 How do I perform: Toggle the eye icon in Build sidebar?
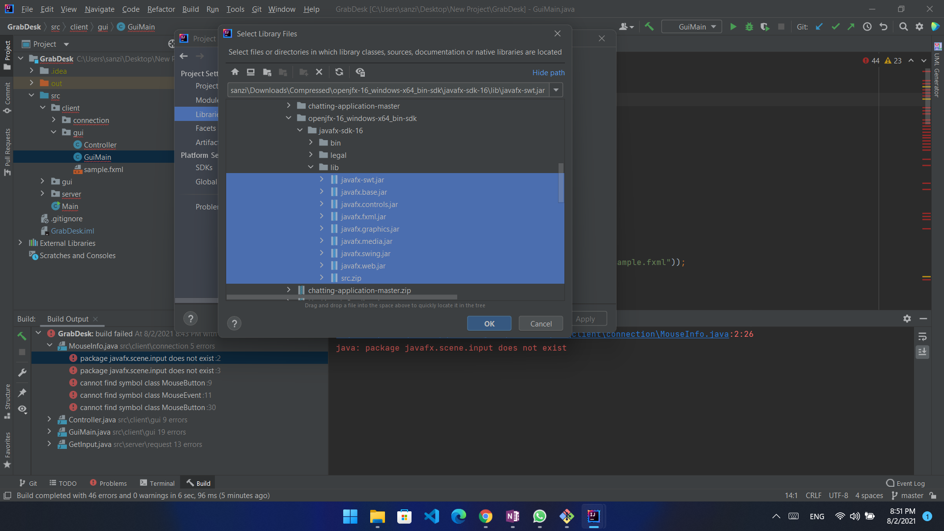22,409
